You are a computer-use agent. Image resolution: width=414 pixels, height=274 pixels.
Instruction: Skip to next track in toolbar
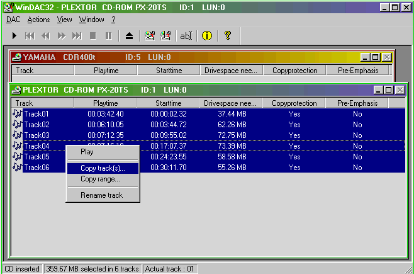point(77,36)
